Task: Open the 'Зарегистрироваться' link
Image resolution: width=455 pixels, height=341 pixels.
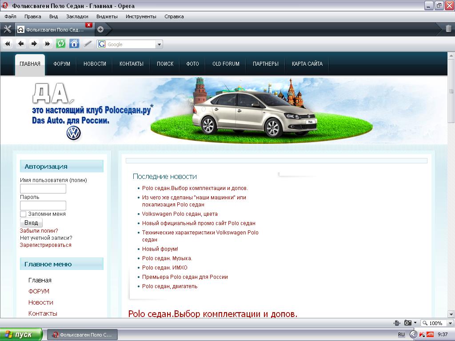Action: 45,245
